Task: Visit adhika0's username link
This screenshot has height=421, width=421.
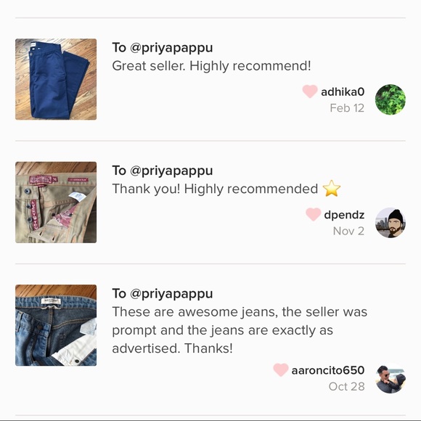Action: [343, 92]
